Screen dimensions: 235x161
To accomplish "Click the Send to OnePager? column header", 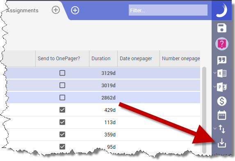I will (x=62, y=59).
